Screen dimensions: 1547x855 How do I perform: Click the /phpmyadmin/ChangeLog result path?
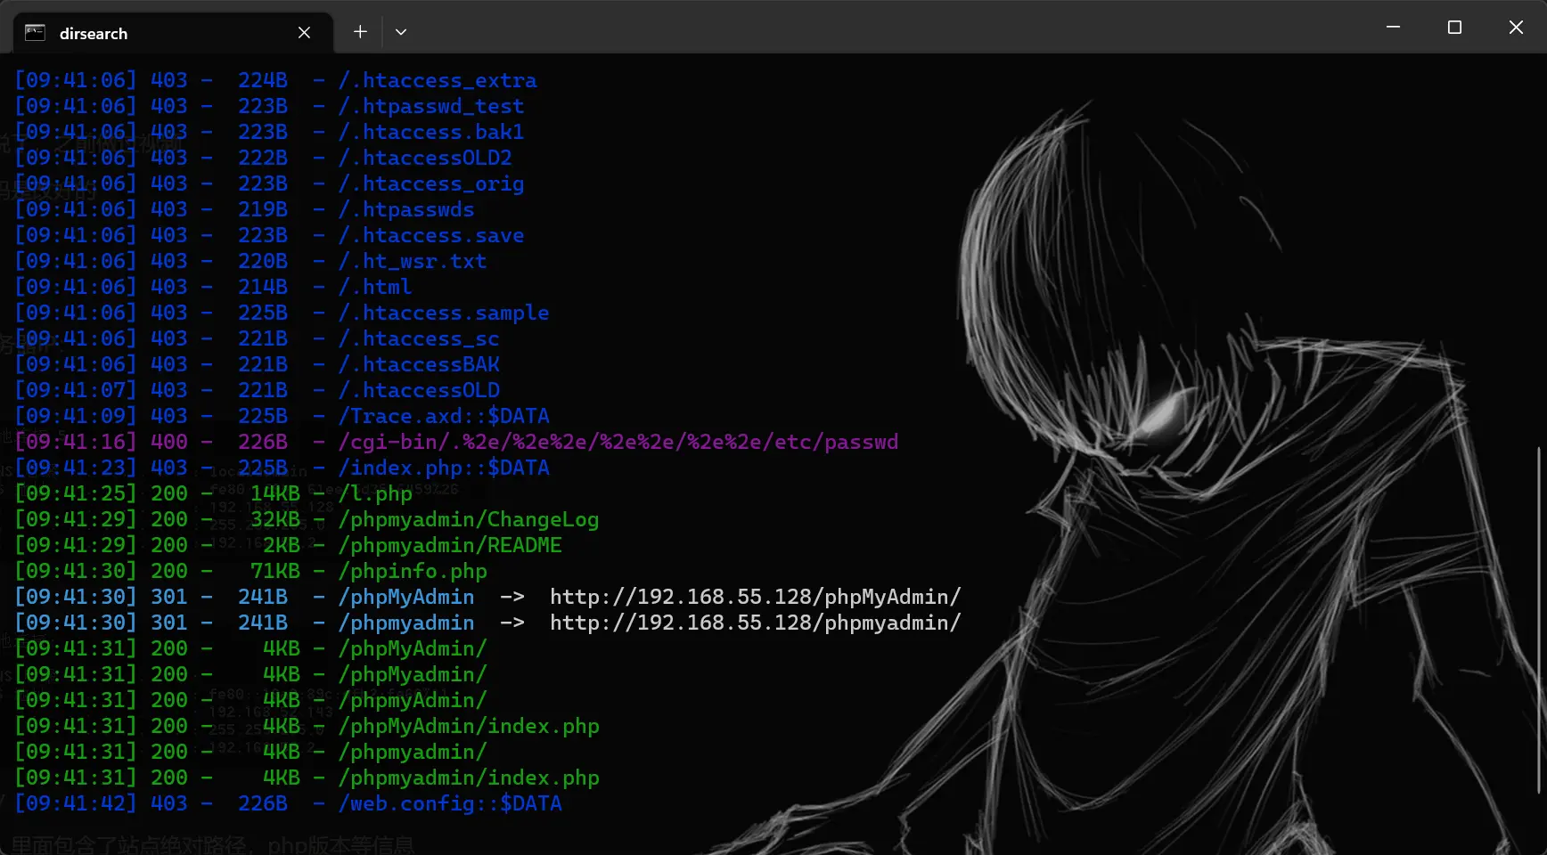point(468,519)
